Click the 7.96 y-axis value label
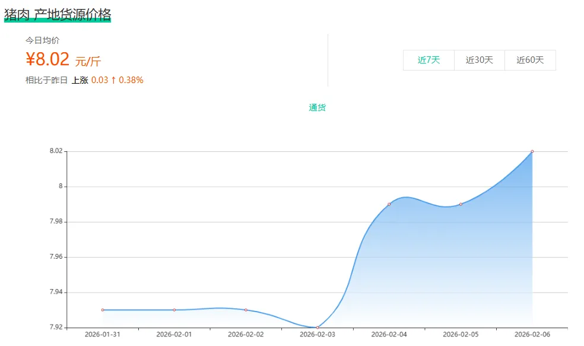The image size is (584, 346). coord(56,257)
